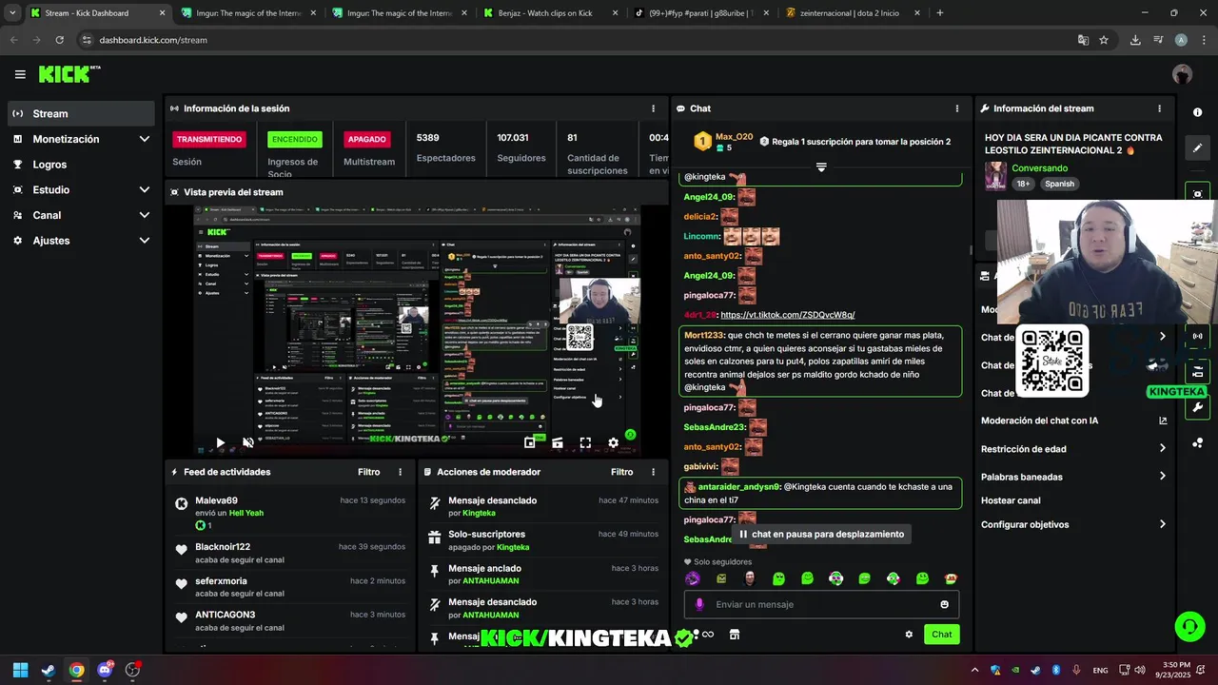Open Información del stream three-dot menu

[1159, 108]
